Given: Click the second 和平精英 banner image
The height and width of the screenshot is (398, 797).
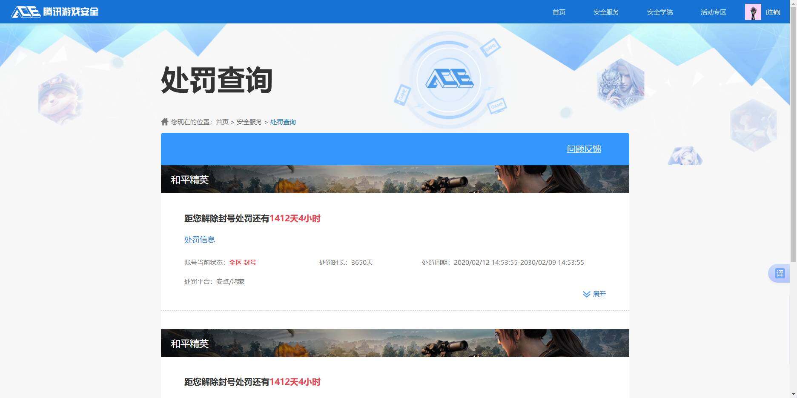Looking at the screenshot, I should point(394,343).
